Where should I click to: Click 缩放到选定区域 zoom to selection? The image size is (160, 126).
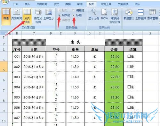point(115,16)
